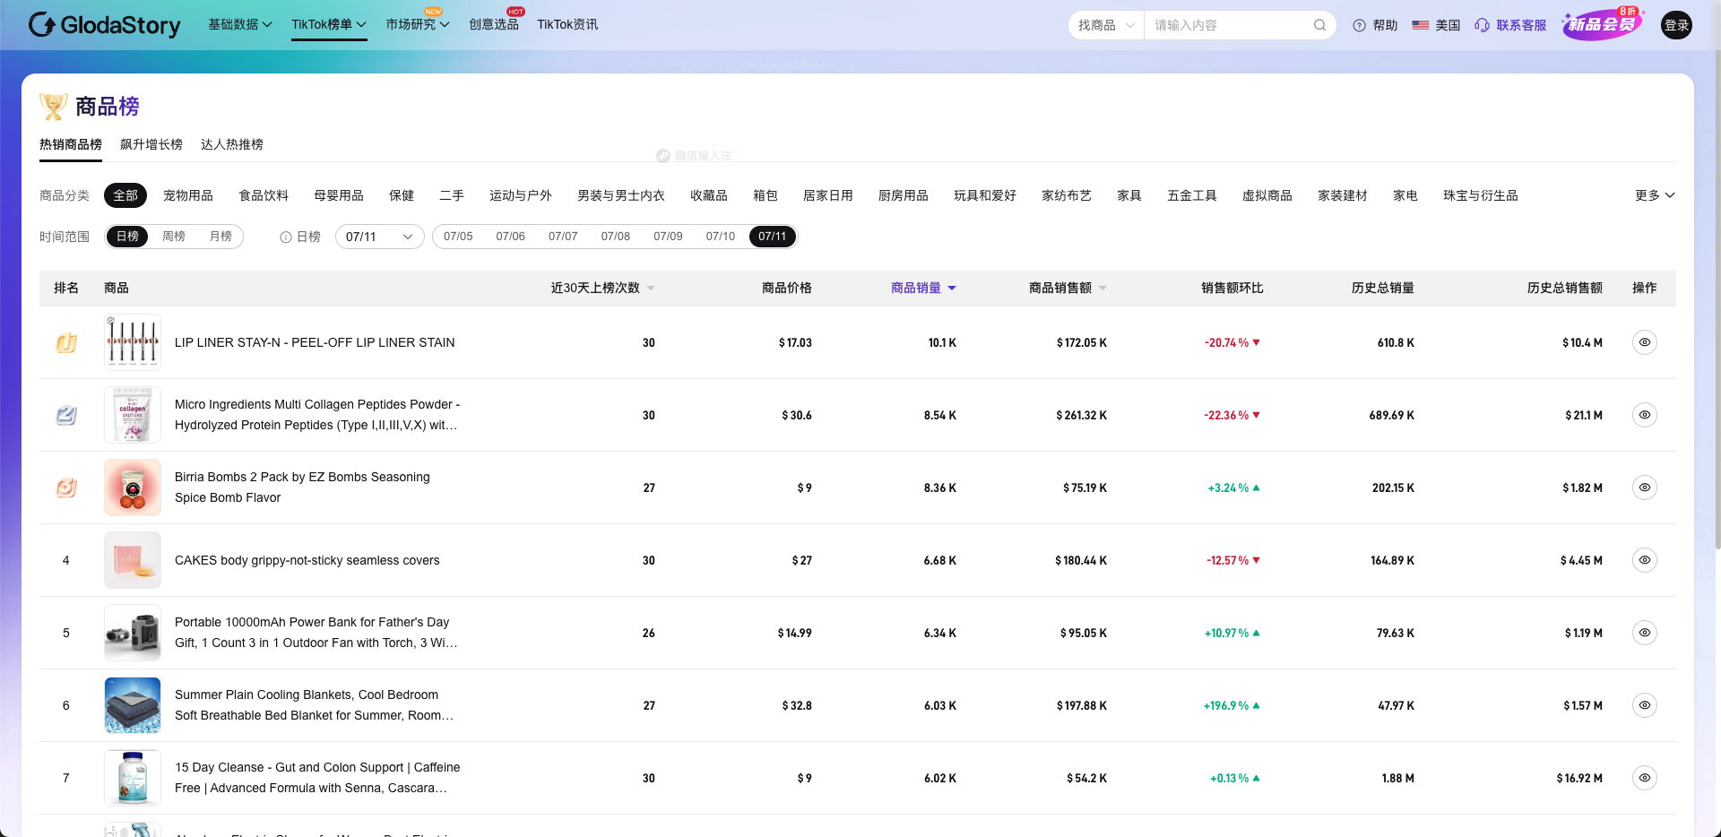
Task: Switch to the 飙升增长榜 tab
Action: click(x=151, y=144)
